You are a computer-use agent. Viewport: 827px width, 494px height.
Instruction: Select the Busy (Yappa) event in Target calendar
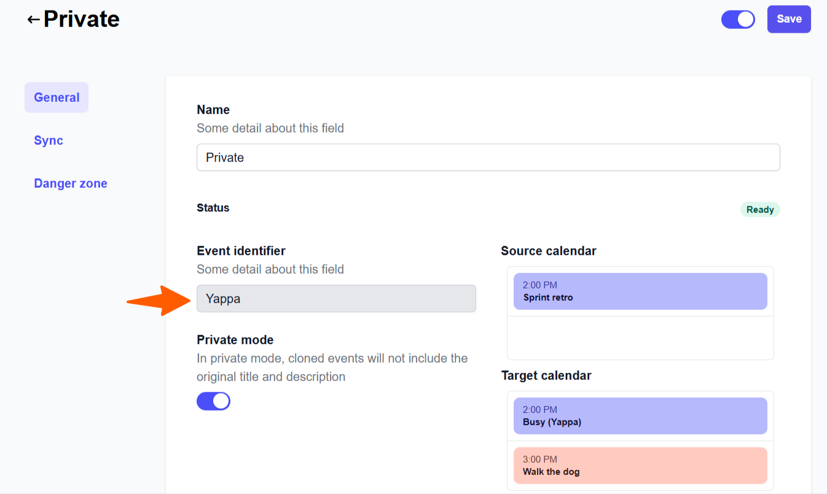(x=640, y=416)
